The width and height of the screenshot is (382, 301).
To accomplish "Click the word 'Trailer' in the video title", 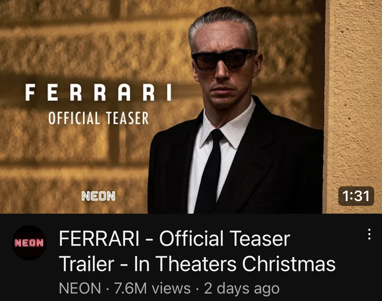I will [87, 264].
